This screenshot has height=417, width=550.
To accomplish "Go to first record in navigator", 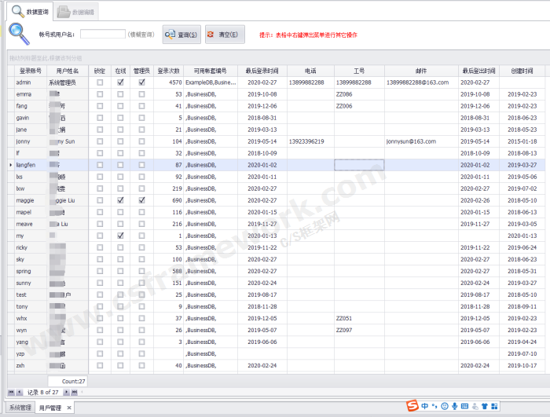I will (x=11, y=392).
